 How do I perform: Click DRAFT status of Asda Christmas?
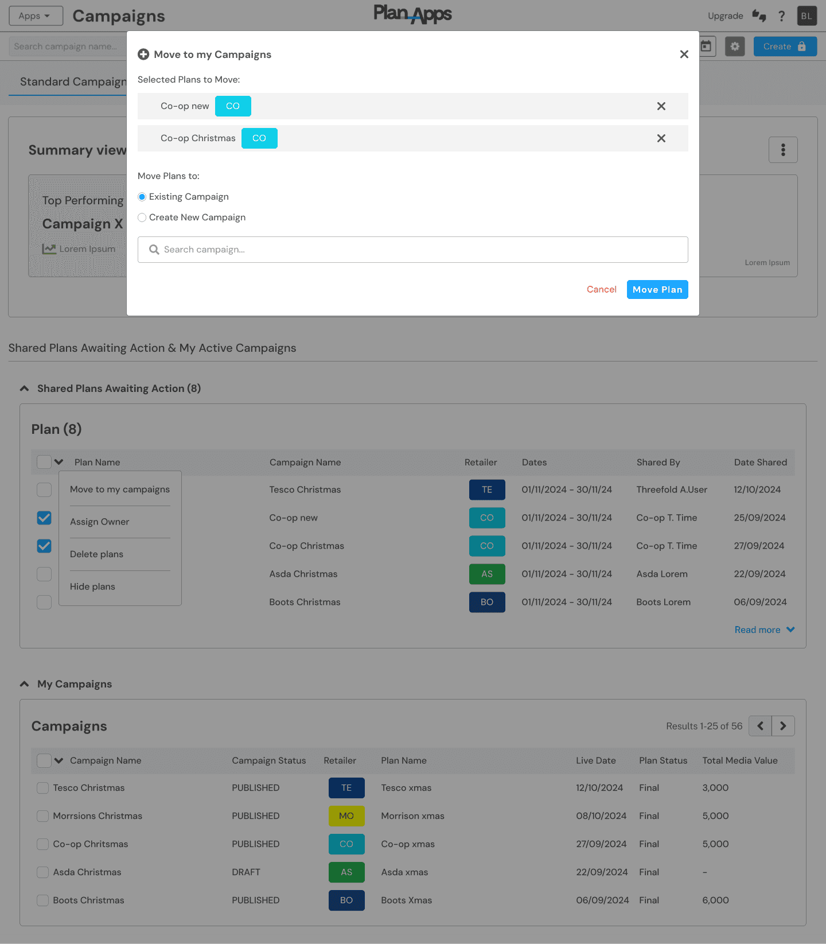coord(246,872)
